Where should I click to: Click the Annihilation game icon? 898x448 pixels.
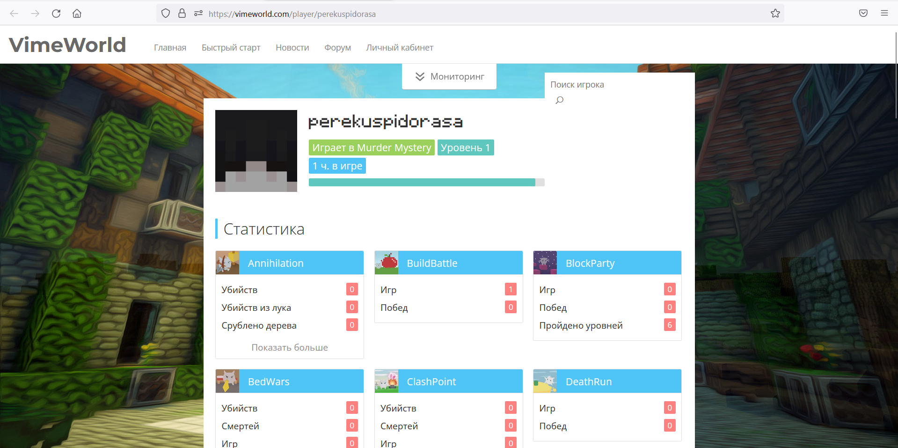[x=227, y=263]
